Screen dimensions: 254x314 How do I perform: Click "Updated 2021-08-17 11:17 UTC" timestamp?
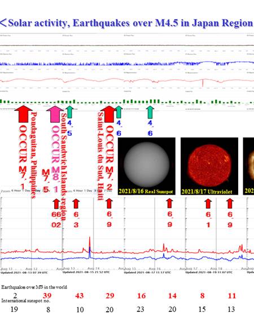147,272
